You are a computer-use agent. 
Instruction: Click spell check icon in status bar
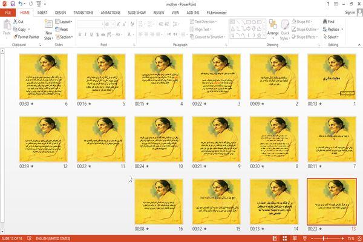pos(30,238)
